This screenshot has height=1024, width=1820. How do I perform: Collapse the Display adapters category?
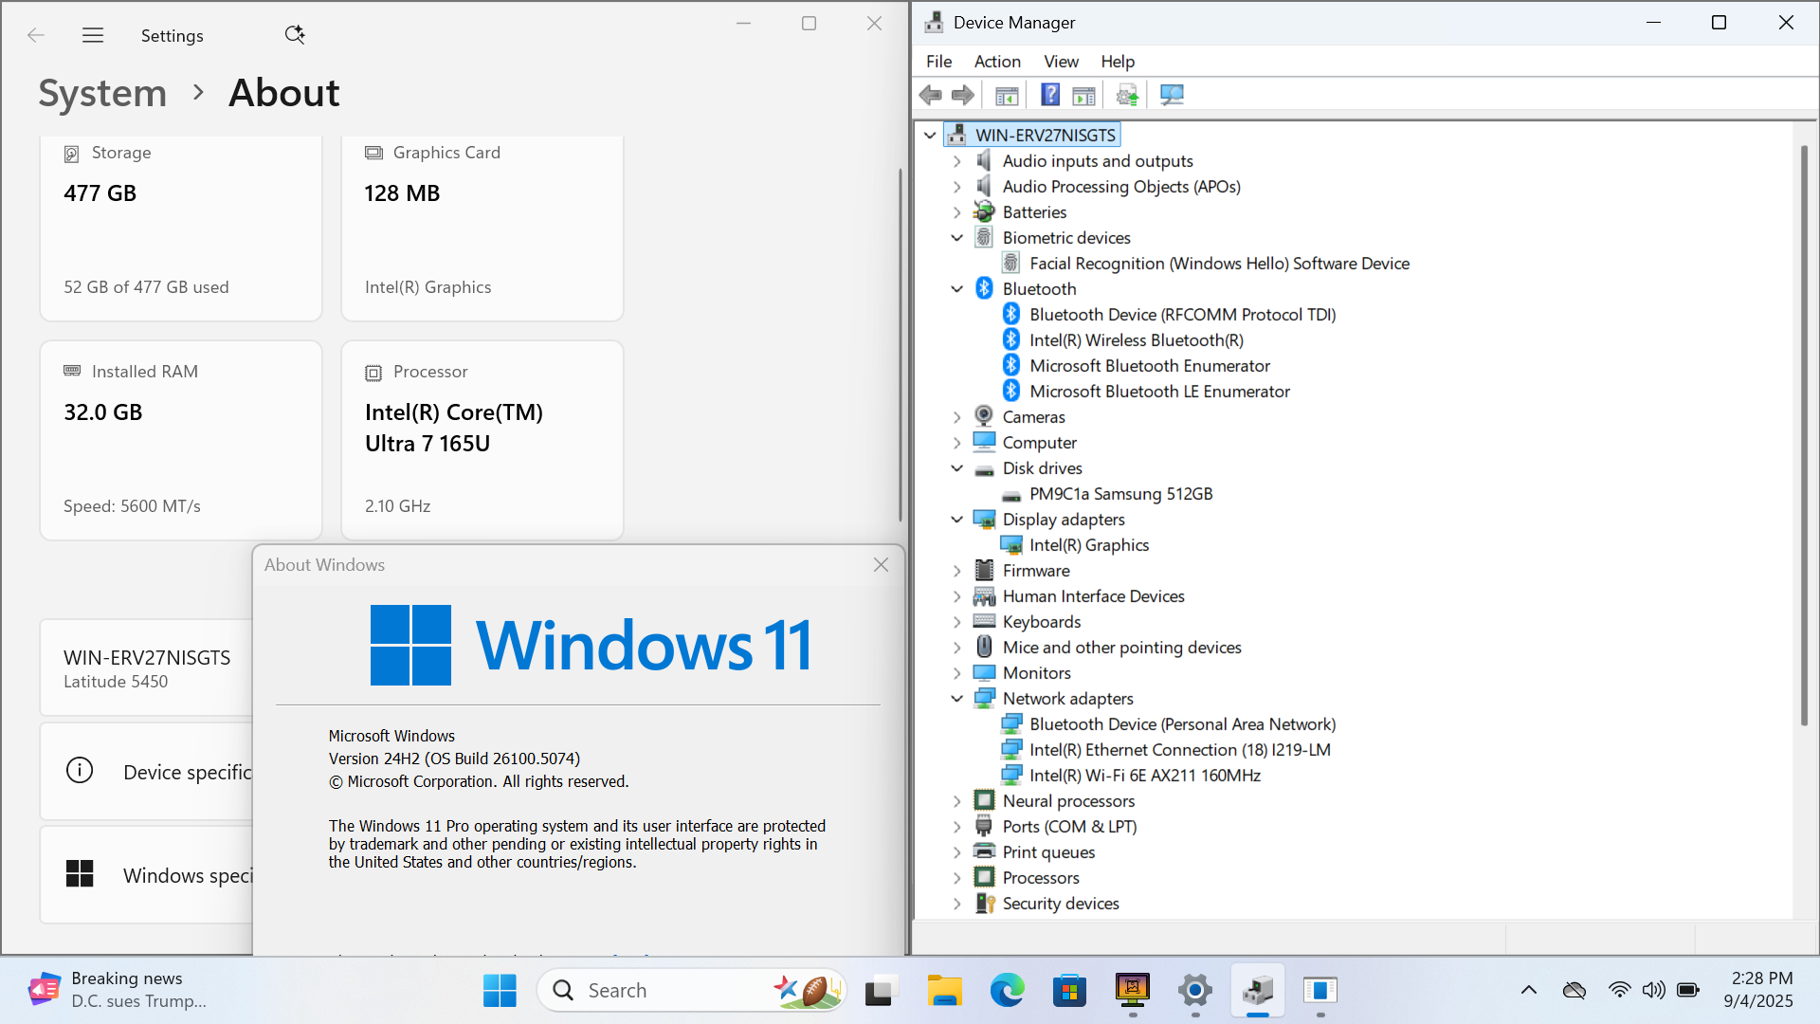pos(956,520)
